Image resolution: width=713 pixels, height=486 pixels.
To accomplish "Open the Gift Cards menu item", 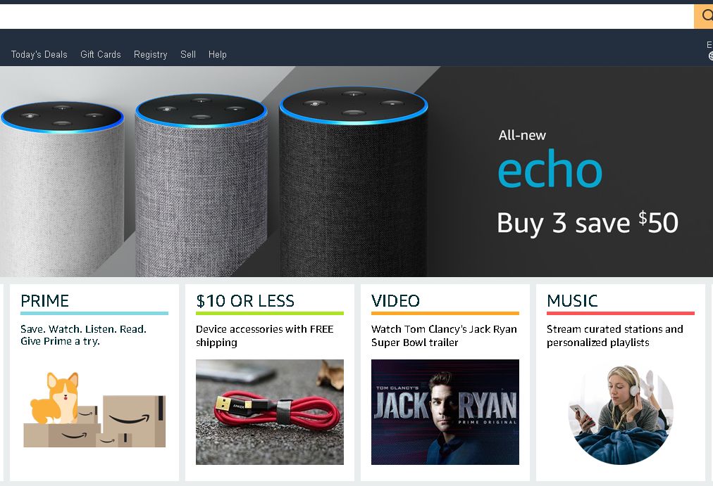I will (x=101, y=54).
